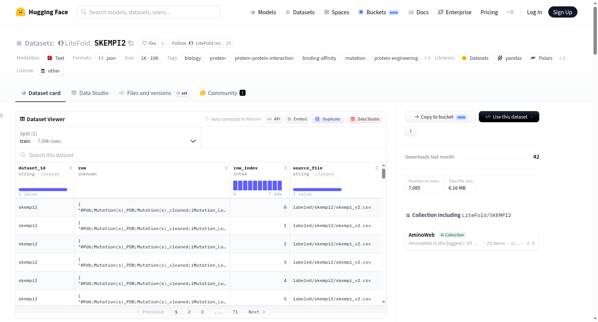This screenshot has height=322, width=598.
Task: Sort the source_file column
Action: coord(377,168)
